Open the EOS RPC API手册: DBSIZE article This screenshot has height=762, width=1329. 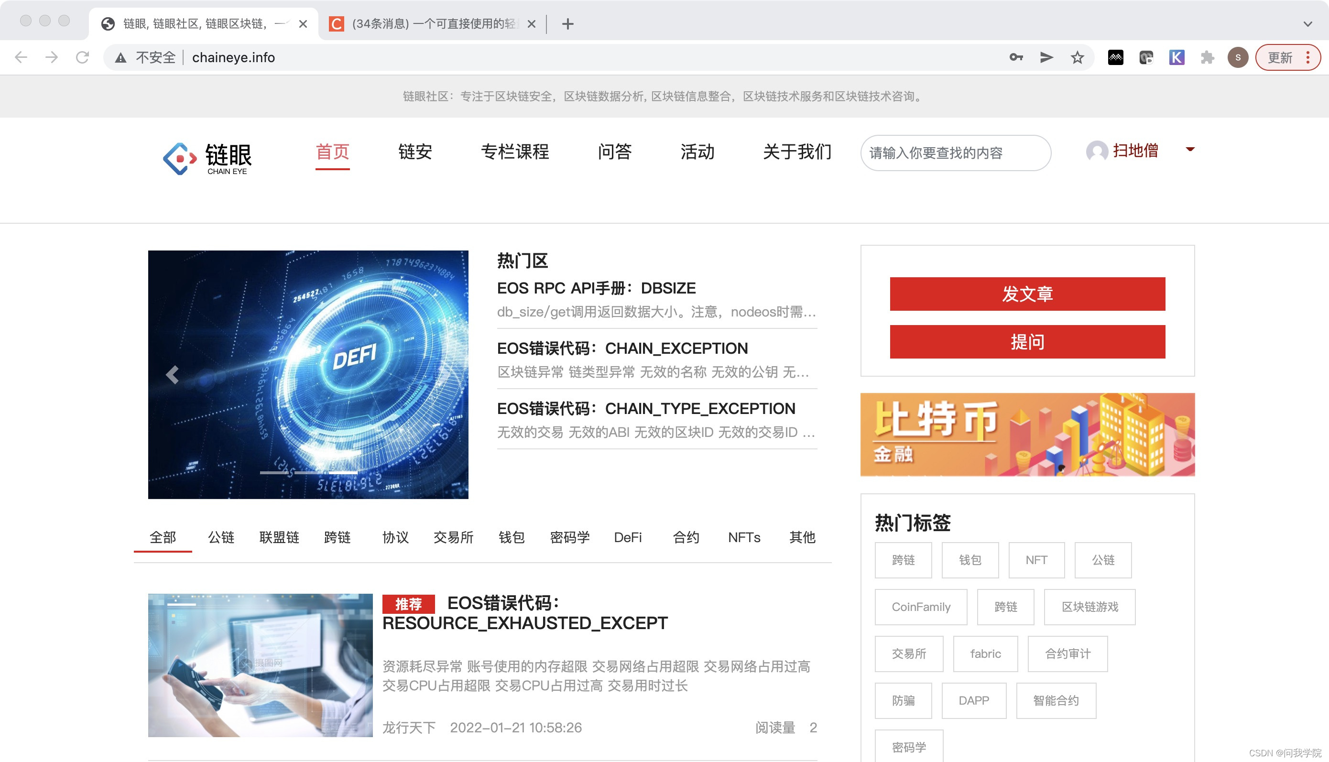pos(596,288)
